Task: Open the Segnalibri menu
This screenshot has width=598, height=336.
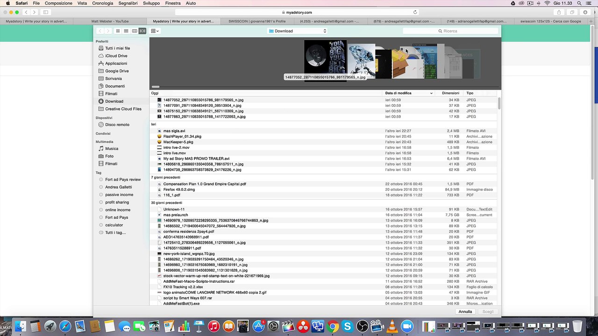Action: click(x=128, y=3)
